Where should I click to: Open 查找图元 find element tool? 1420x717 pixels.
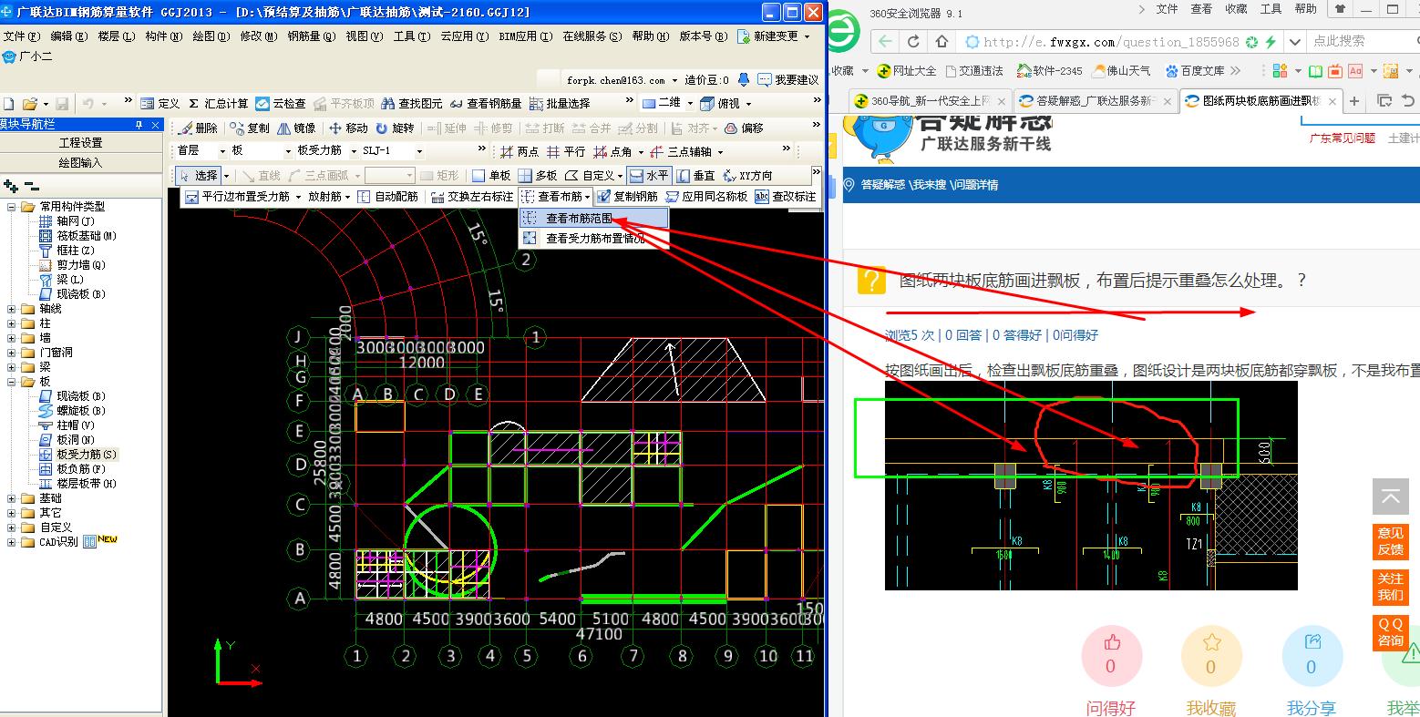click(x=413, y=104)
